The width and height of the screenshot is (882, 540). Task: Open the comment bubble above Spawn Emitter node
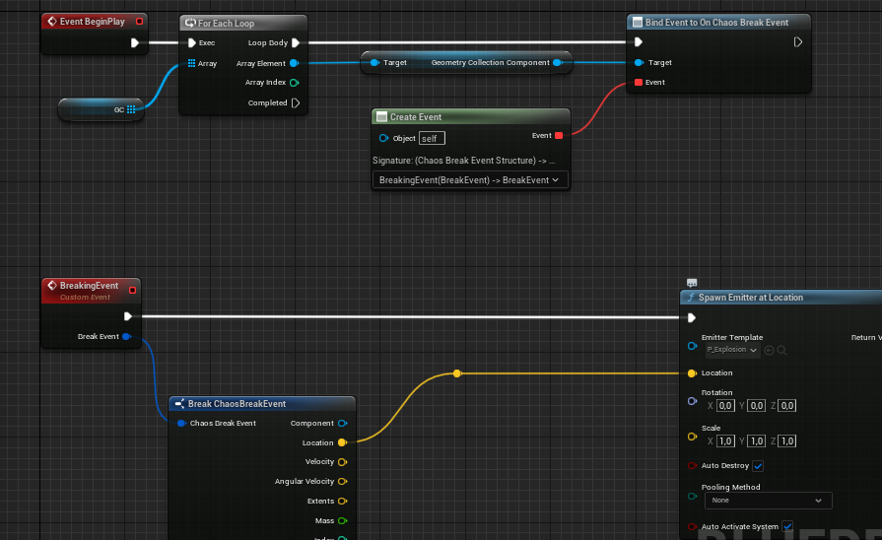[692, 283]
